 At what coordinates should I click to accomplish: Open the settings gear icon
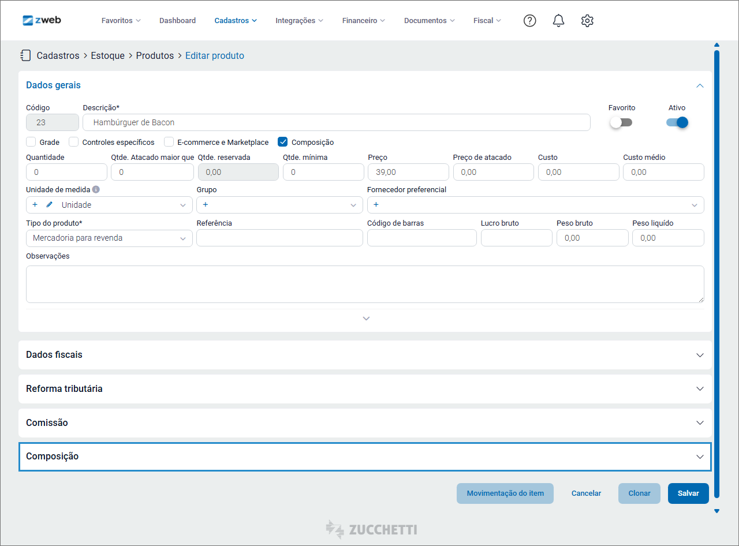[587, 21]
